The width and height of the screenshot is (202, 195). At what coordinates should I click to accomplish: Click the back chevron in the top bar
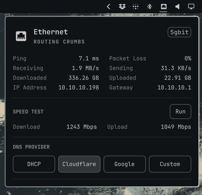(108, 7)
